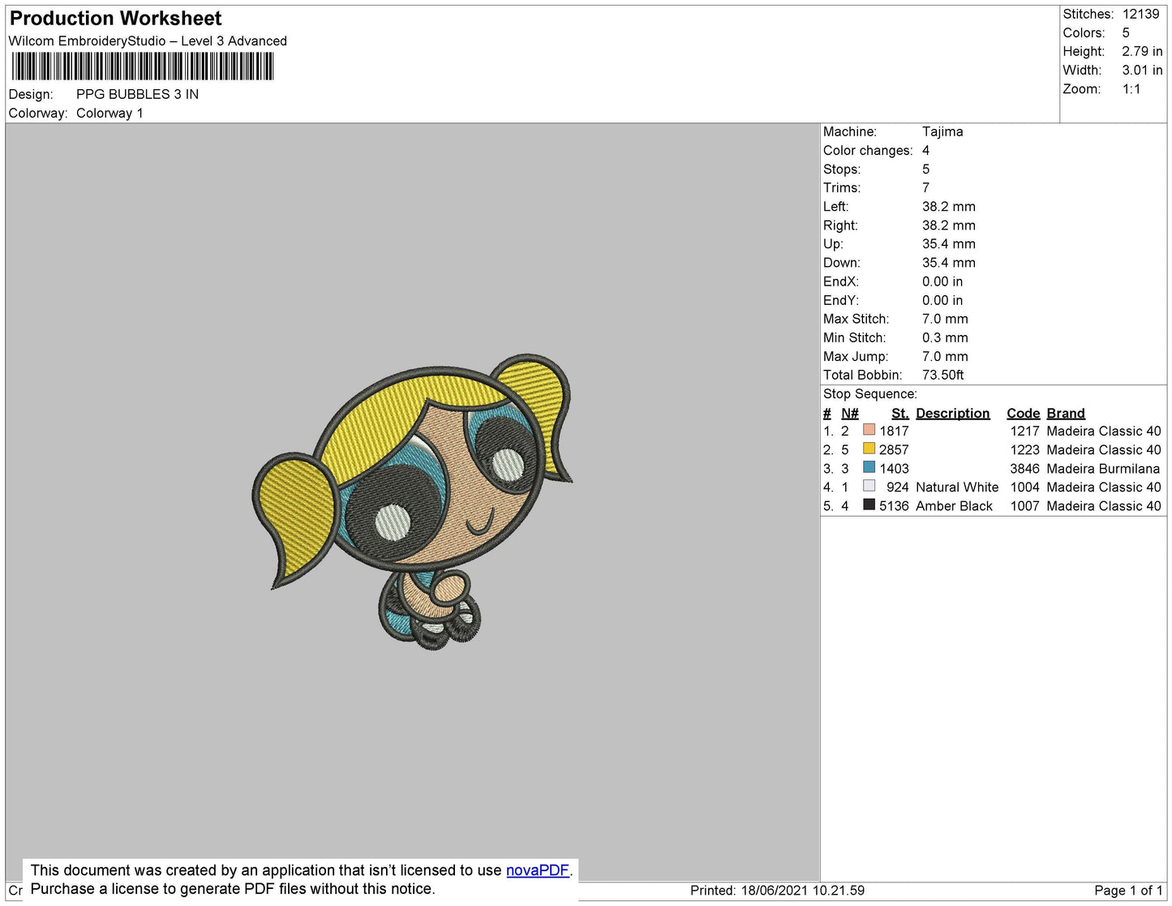
Task: Click the 'EndX:' label
Action: coord(841,281)
